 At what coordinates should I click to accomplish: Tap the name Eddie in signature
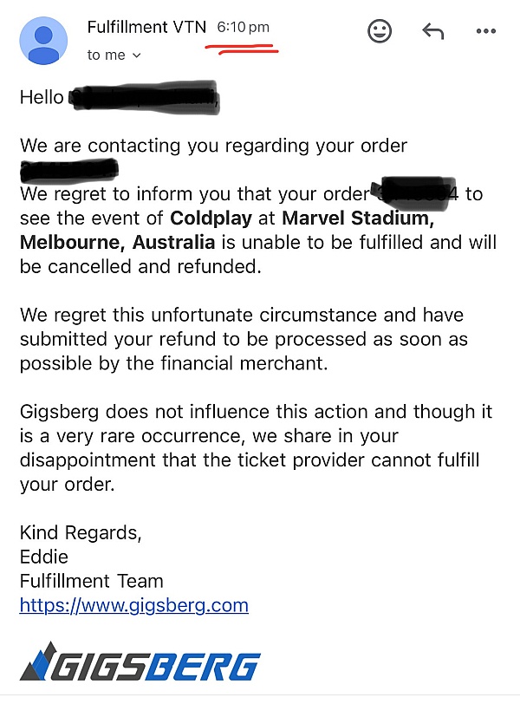point(44,557)
